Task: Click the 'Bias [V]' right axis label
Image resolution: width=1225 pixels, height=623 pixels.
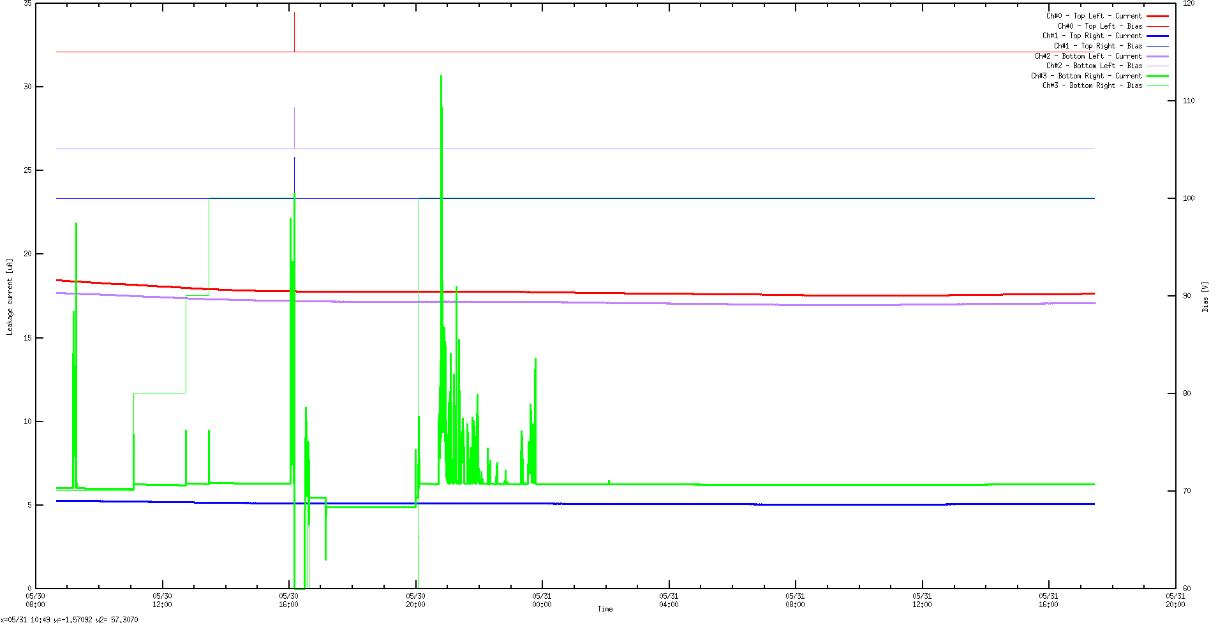Action: 1205,297
